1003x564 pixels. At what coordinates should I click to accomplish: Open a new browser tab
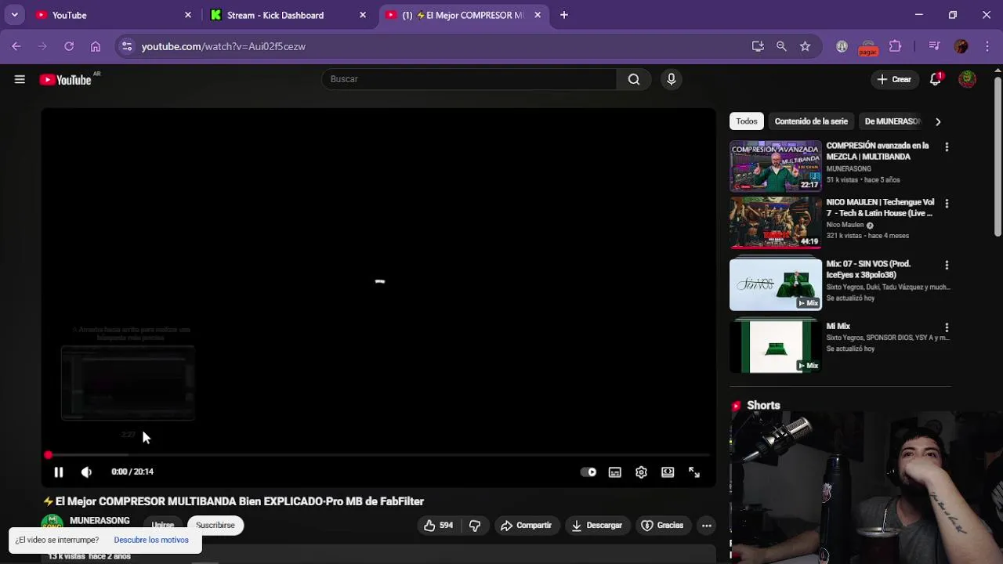click(564, 15)
